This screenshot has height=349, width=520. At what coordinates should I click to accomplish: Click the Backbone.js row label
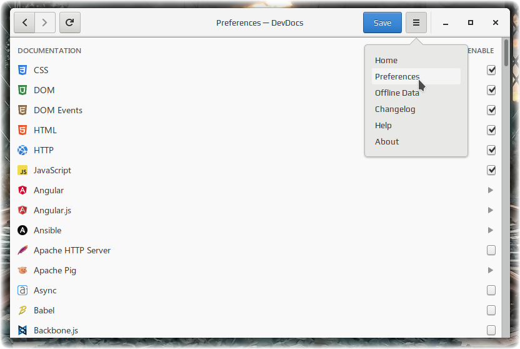click(x=56, y=330)
